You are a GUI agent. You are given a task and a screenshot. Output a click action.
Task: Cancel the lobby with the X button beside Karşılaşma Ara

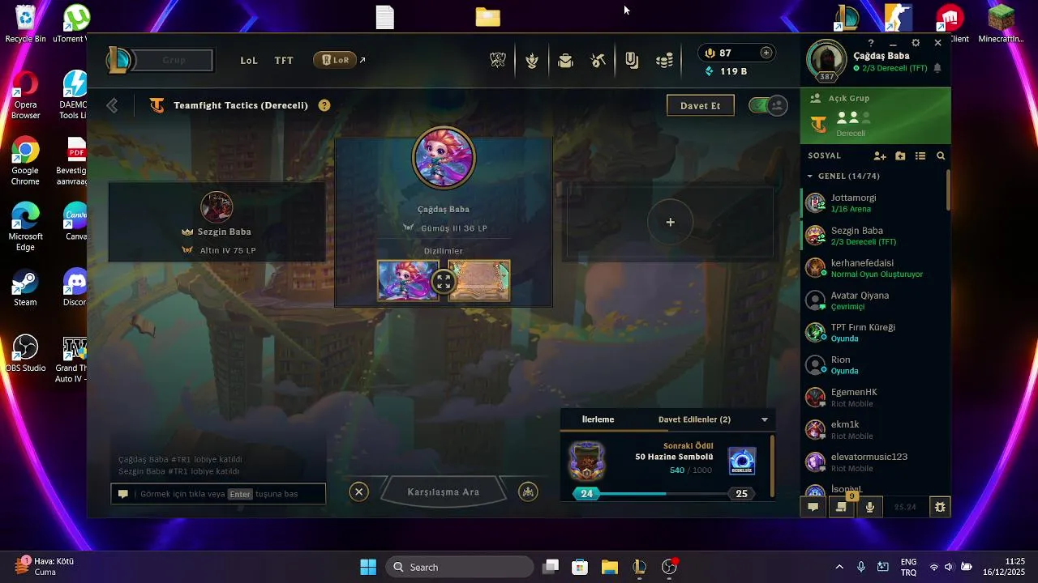358,492
